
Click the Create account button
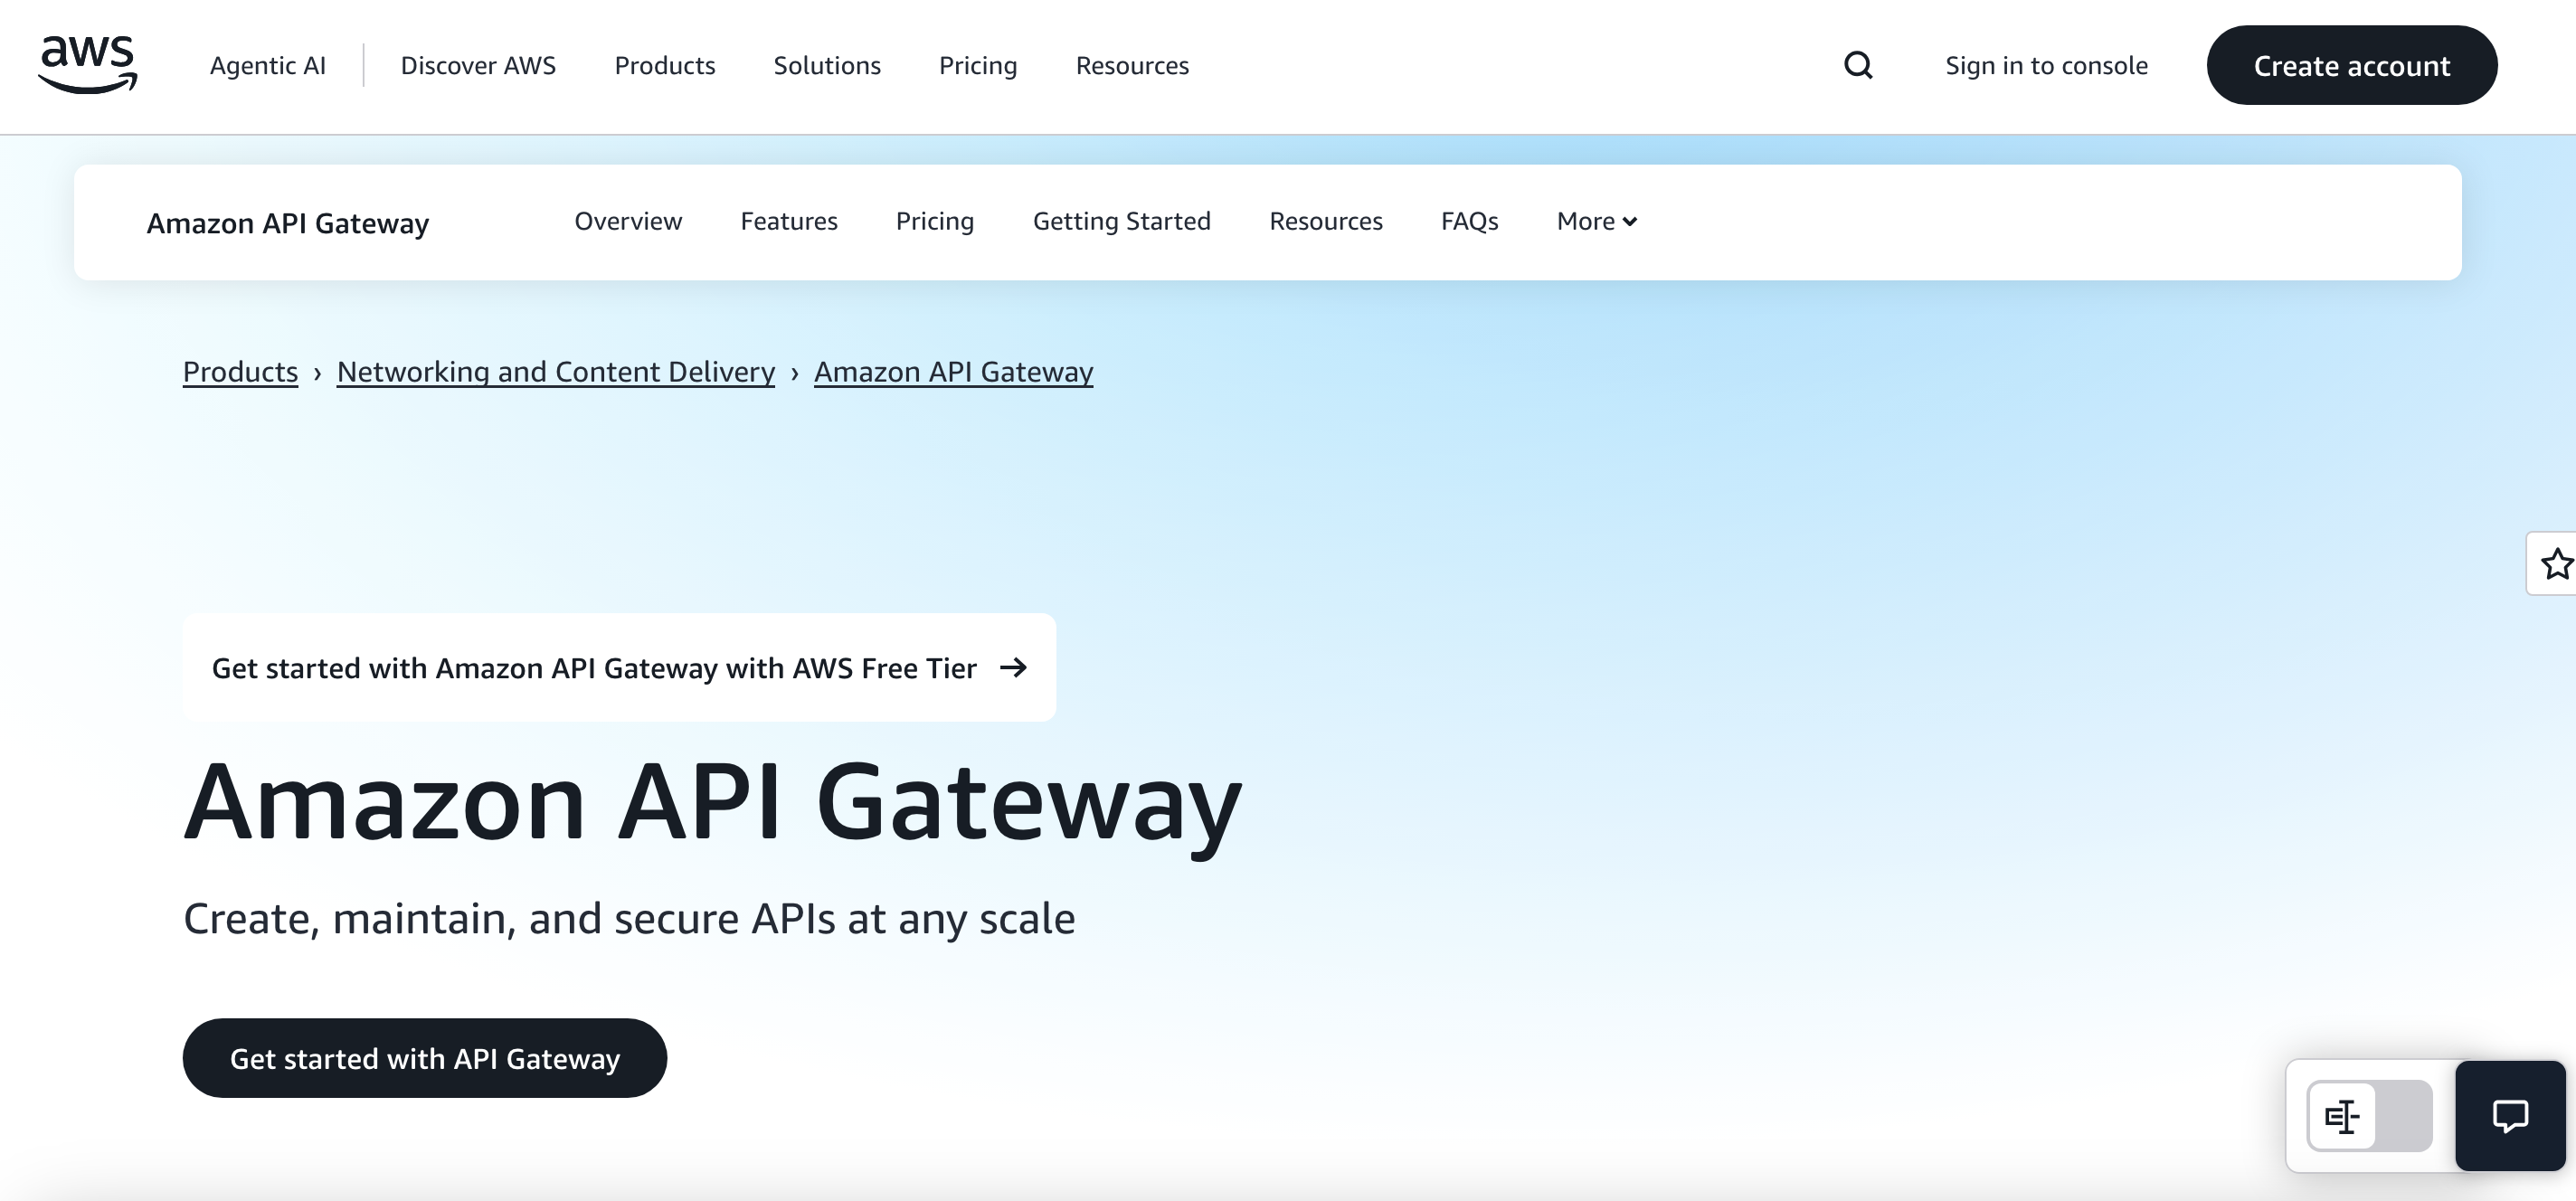coord(2352,65)
